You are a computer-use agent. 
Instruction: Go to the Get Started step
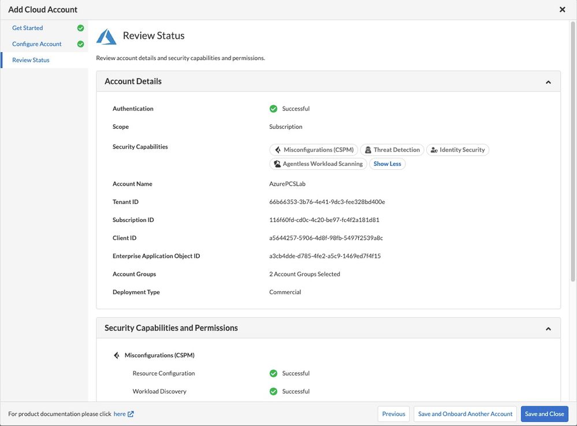pyautogui.click(x=28, y=28)
